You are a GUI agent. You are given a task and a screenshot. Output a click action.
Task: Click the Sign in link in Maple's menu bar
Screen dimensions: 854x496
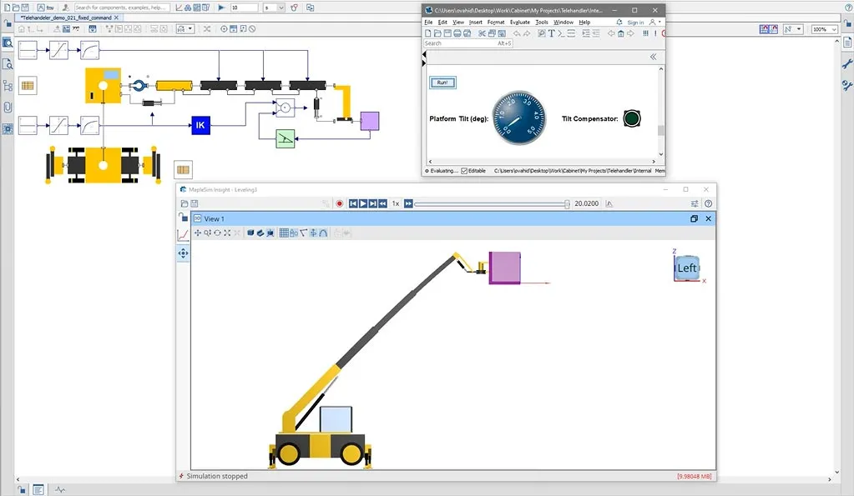coord(634,22)
